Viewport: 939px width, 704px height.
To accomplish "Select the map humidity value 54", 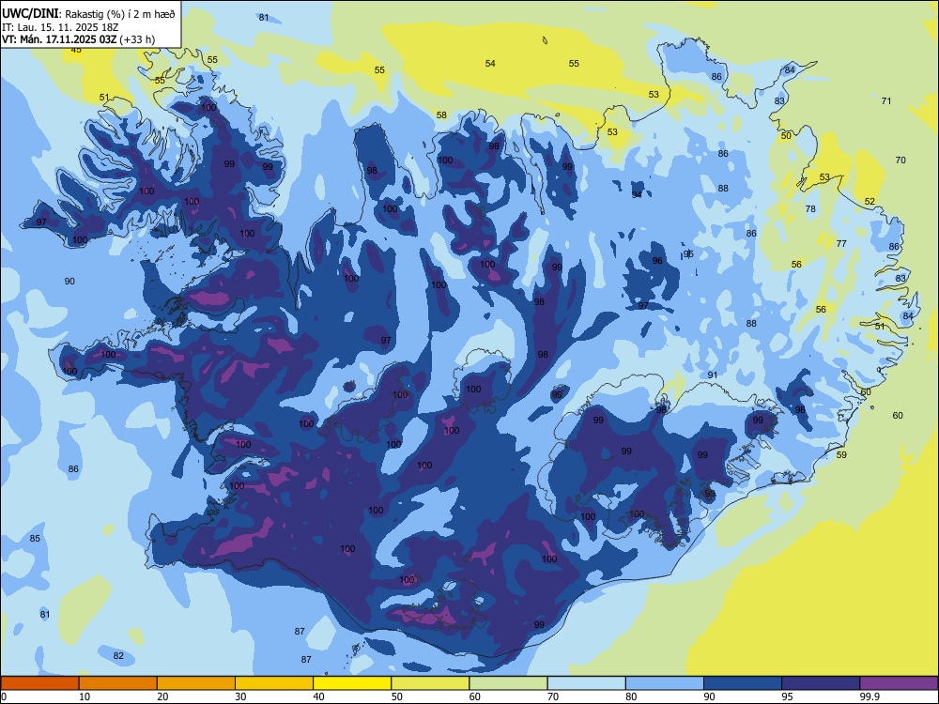I will (x=490, y=64).
